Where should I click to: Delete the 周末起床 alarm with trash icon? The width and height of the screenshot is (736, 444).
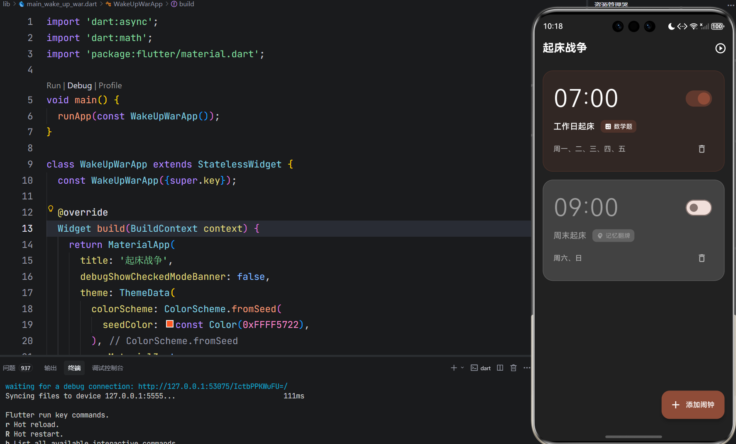[702, 258]
